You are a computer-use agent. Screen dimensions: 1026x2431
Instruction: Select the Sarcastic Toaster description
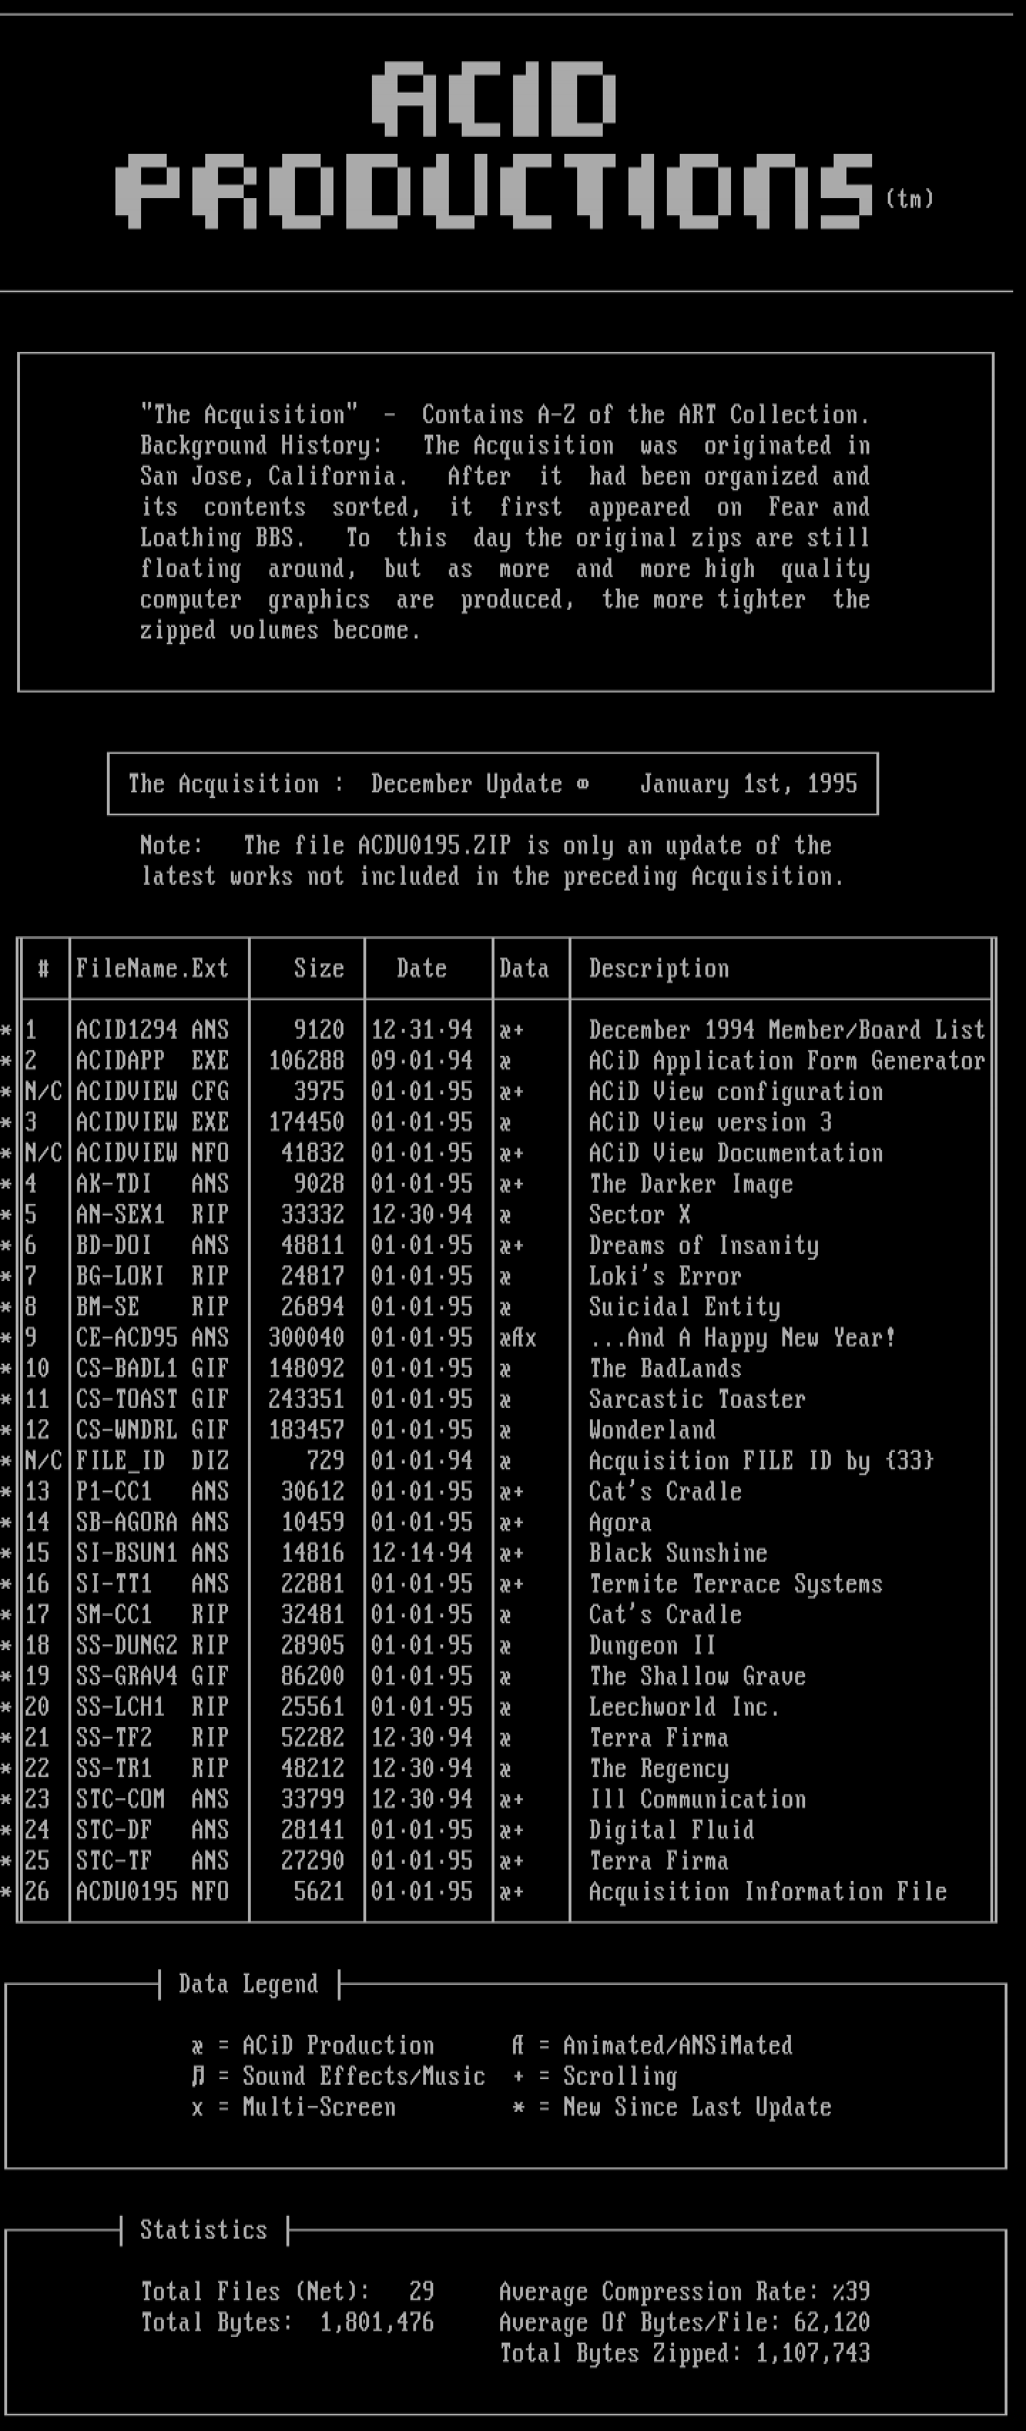[697, 1399]
